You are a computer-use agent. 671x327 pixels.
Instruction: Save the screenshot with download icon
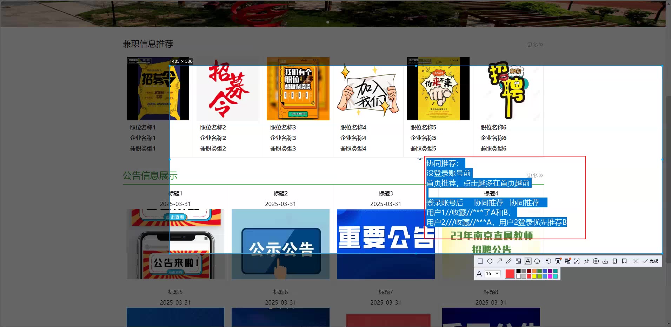605,261
